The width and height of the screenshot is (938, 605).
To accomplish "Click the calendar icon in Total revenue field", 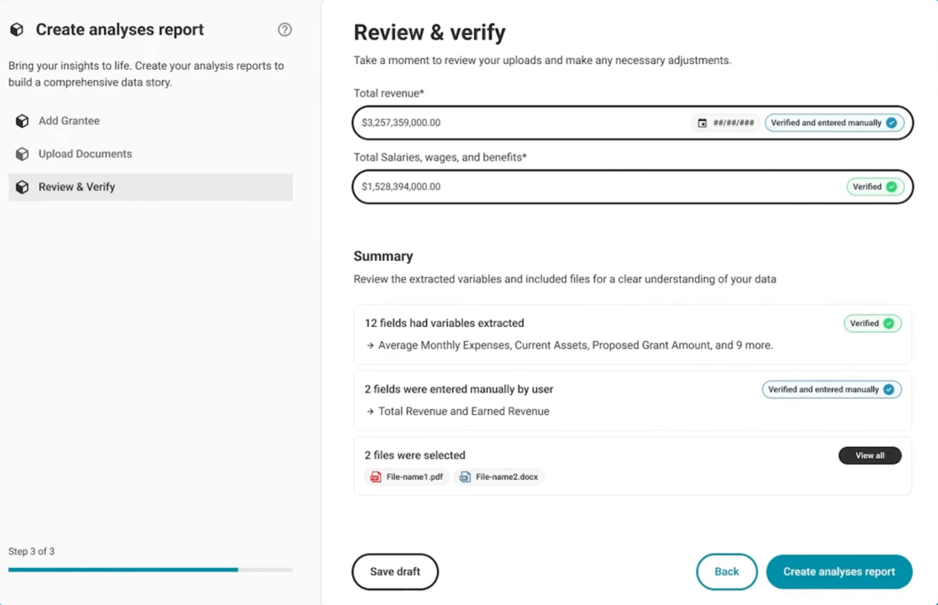I will [703, 123].
